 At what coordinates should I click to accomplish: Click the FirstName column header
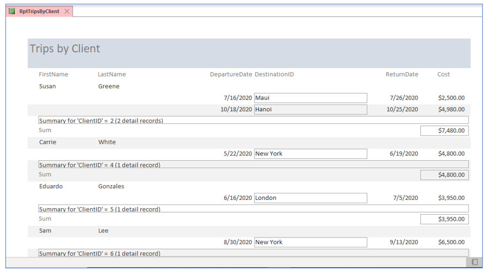click(x=53, y=74)
